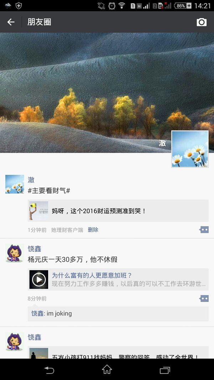The image size is (214, 380).
Task: Delete the 主要看财气 post via 删除
Action: point(93,230)
